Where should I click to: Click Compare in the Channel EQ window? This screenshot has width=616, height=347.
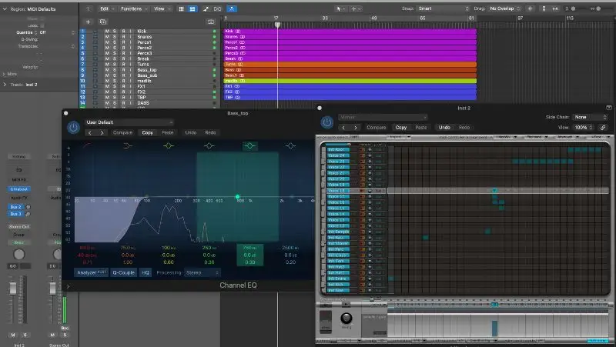point(123,132)
